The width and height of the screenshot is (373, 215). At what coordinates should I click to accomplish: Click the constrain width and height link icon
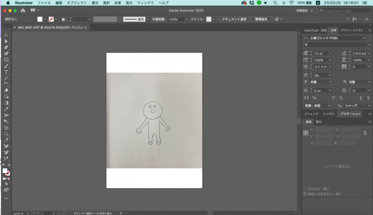coord(364,132)
